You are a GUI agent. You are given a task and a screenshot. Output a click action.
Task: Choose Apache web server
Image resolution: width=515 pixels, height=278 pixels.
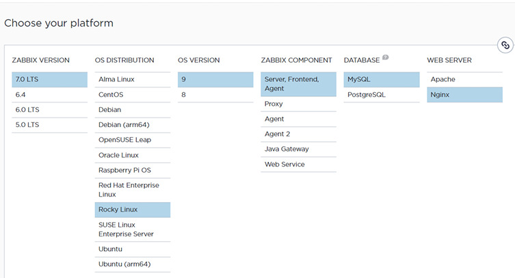click(465, 80)
